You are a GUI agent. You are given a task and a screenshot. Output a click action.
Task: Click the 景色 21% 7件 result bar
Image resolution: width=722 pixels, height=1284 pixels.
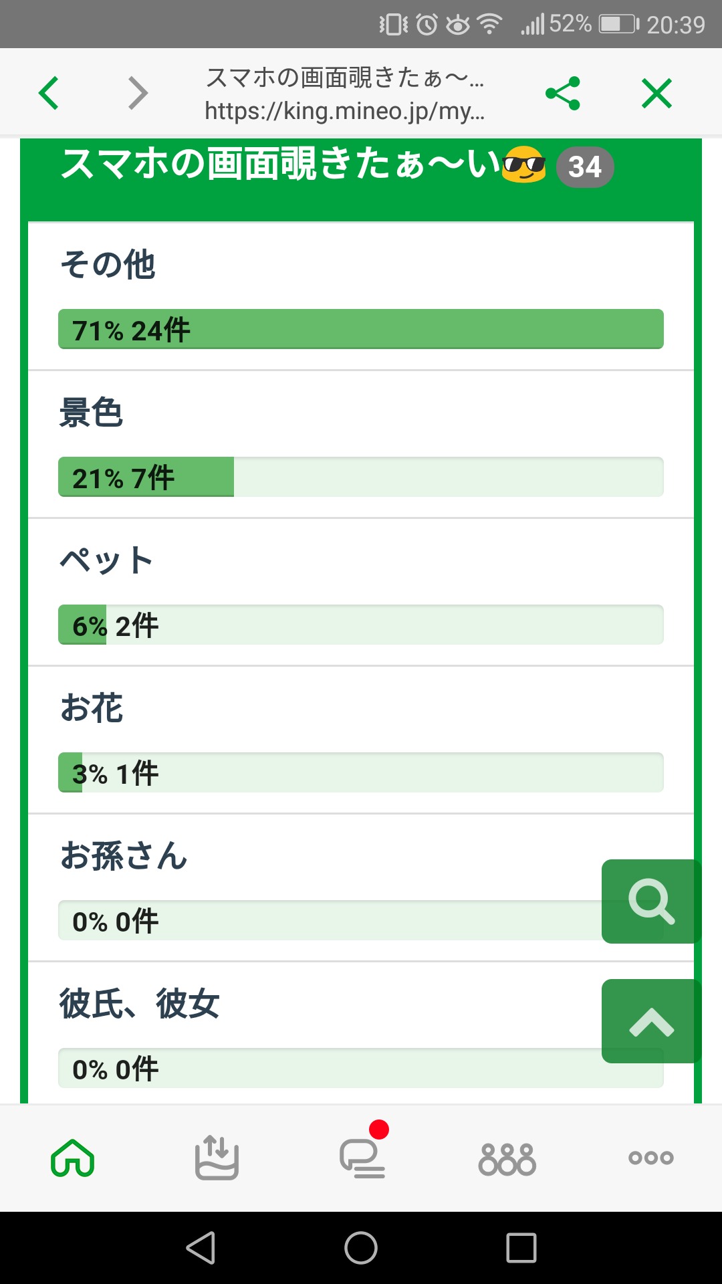(361, 477)
